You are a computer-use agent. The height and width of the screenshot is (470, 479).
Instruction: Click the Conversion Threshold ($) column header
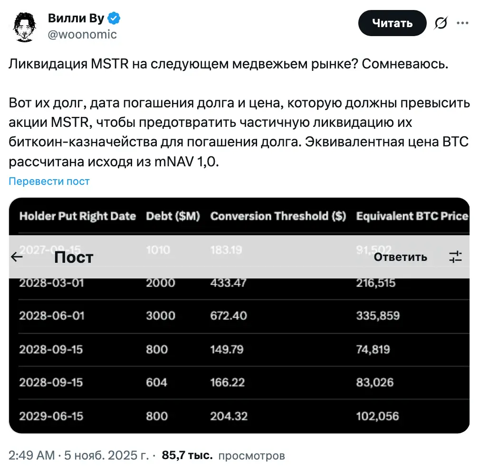click(x=278, y=216)
